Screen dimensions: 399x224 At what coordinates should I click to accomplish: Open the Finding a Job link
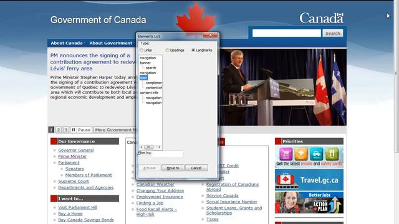point(150,203)
